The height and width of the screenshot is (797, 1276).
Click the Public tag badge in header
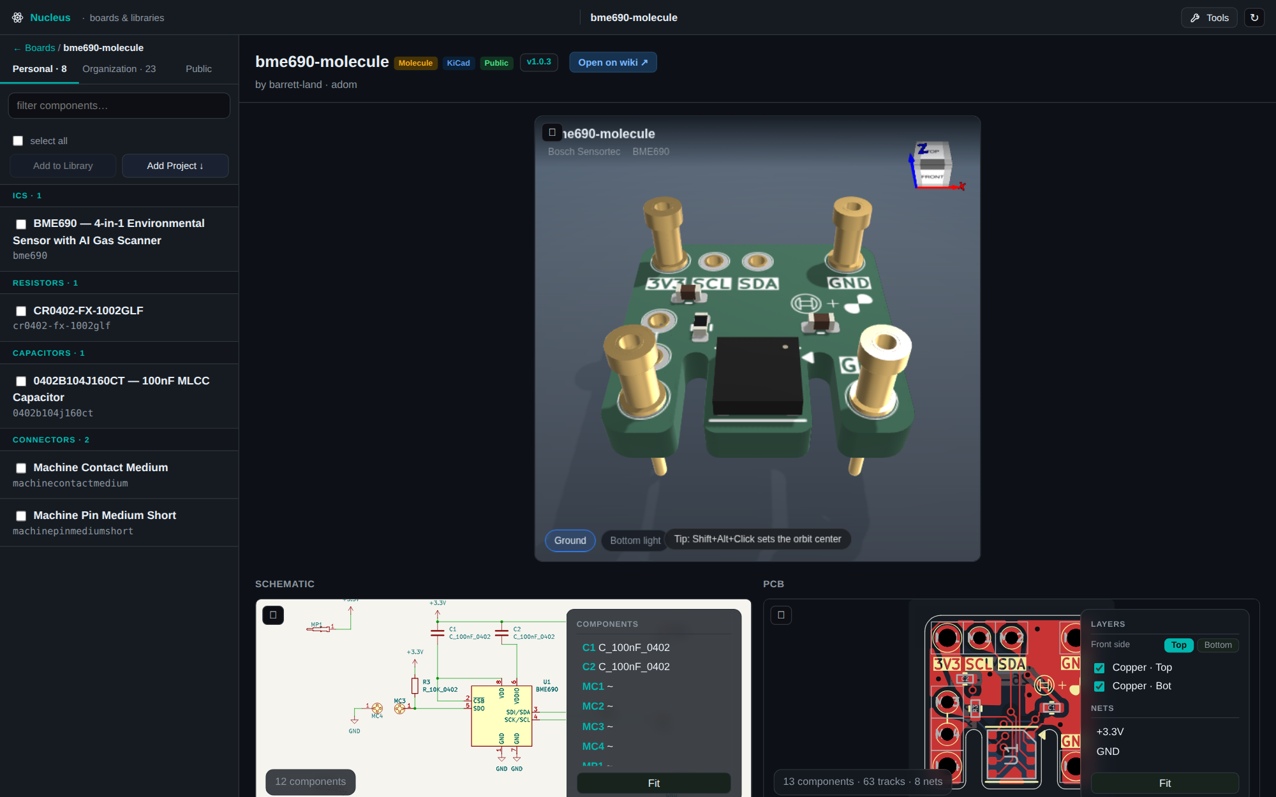[x=496, y=63]
